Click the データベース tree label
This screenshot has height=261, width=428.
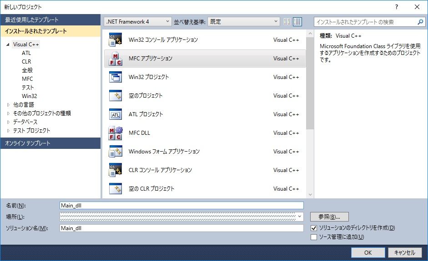[25, 122]
